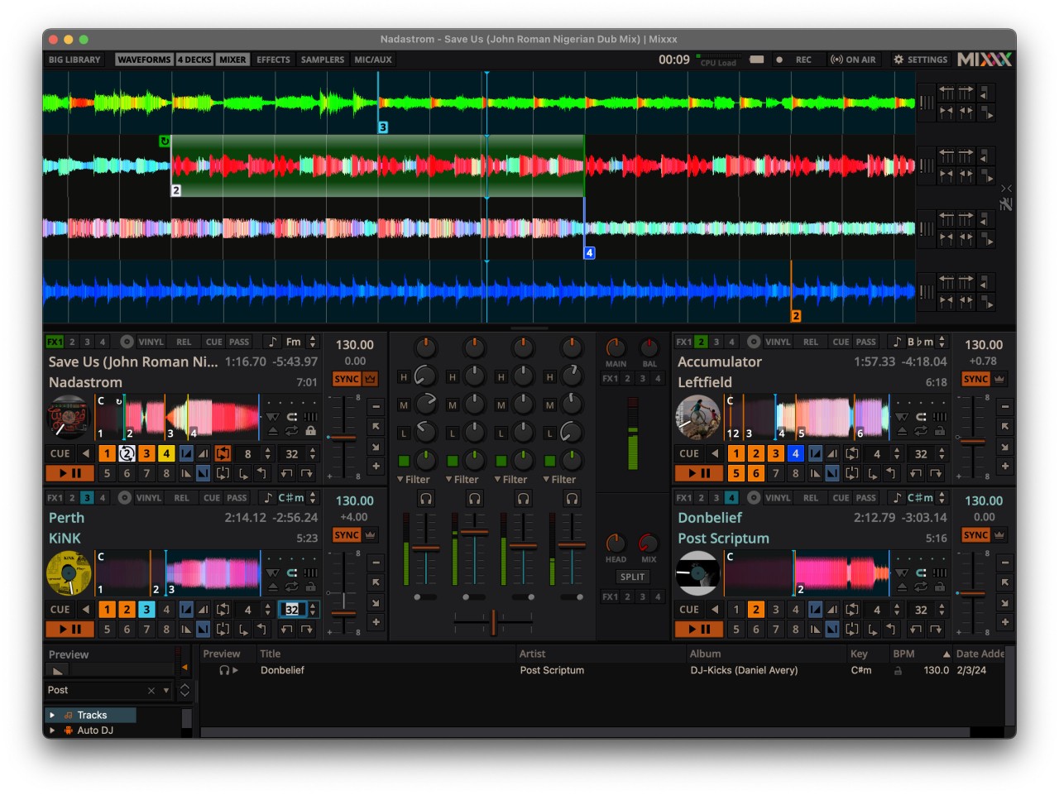Select hotcue 4 on the Save Us deck

[165, 453]
